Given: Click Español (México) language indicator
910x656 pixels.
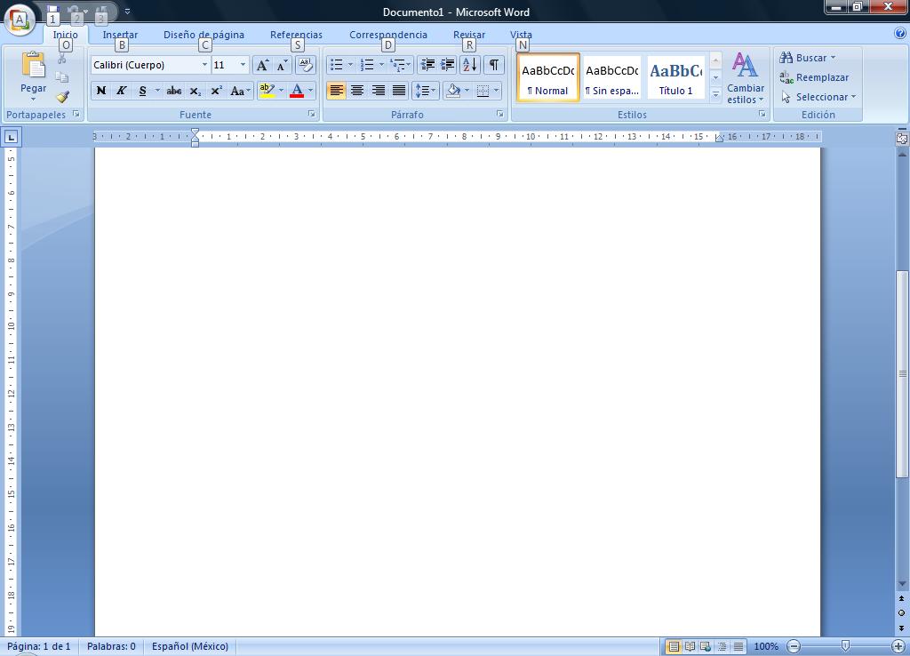Looking at the screenshot, I should point(190,646).
